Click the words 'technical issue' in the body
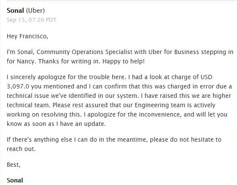 (x=28, y=96)
